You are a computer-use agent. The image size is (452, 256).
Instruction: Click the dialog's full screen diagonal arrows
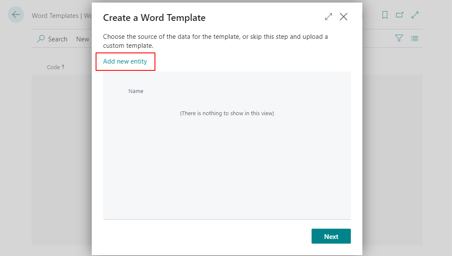(x=328, y=17)
